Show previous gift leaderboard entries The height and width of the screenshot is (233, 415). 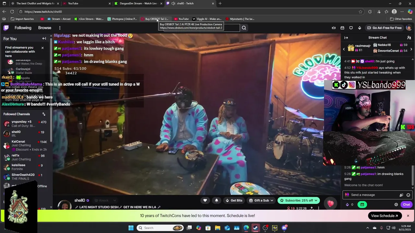pos(344,49)
